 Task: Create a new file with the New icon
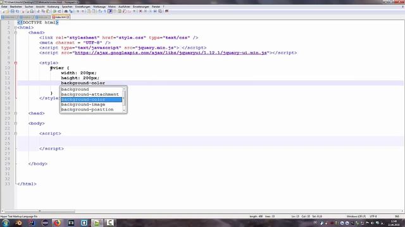click(3, 11)
